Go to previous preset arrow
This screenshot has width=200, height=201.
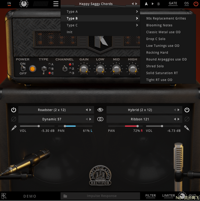pos(133,4)
